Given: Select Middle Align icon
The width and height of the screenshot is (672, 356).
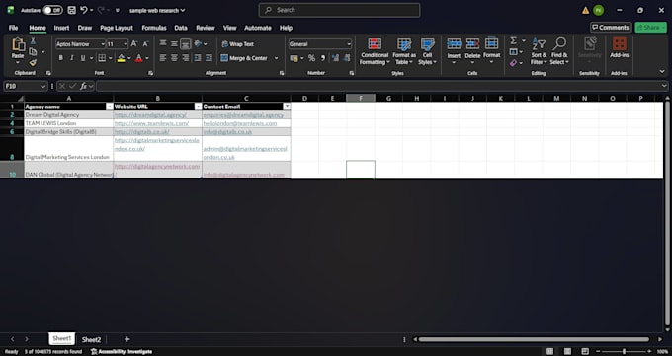Looking at the screenshot, I should pos(174,43).
